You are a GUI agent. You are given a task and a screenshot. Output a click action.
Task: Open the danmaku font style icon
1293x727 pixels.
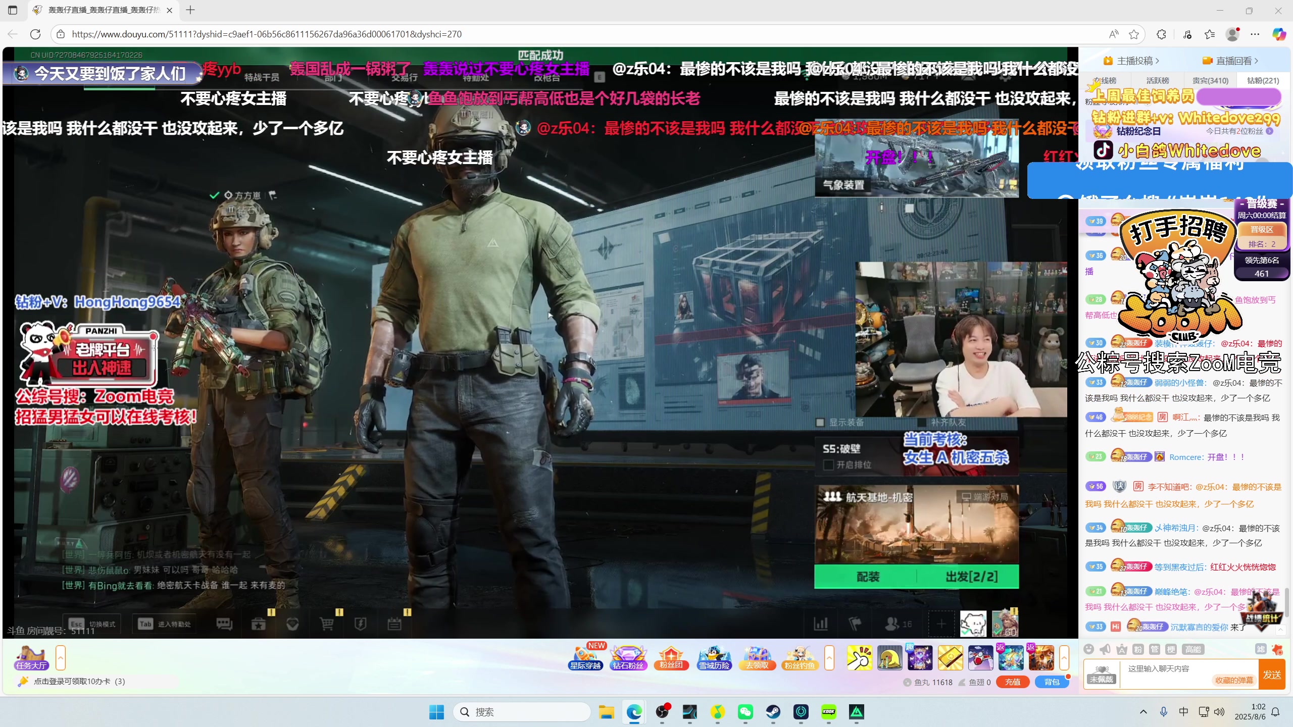[1122, 649]
